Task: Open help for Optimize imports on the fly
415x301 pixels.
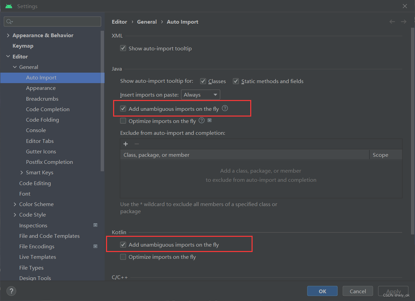Action: [202, 120]
